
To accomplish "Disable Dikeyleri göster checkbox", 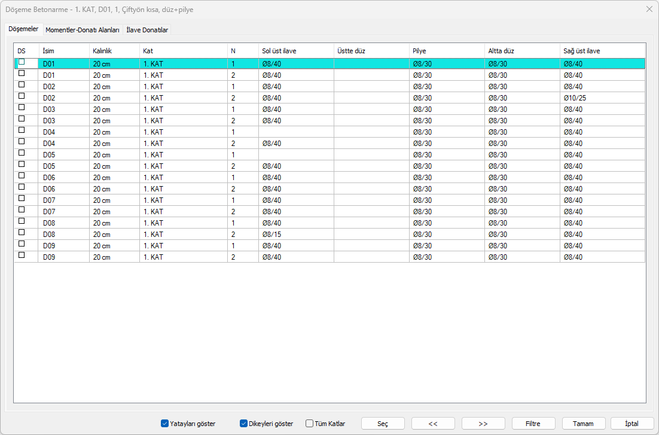I will click(244, 424).
